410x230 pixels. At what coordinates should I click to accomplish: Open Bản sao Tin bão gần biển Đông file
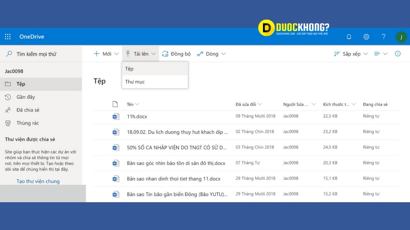tap(177, 194)
